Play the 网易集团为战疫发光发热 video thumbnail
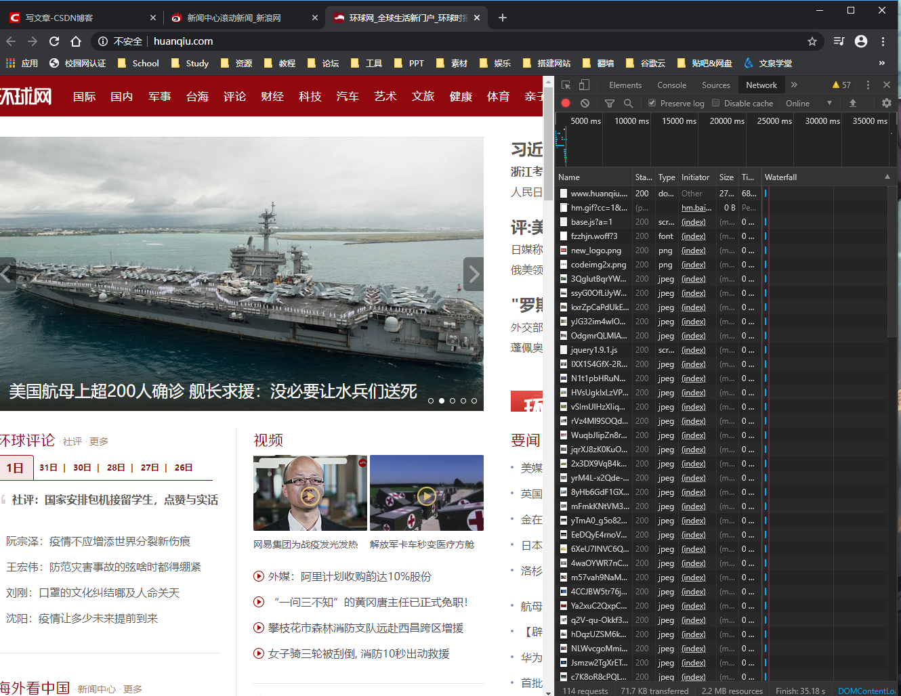This screenshot has height=696, width=901. 310,493
